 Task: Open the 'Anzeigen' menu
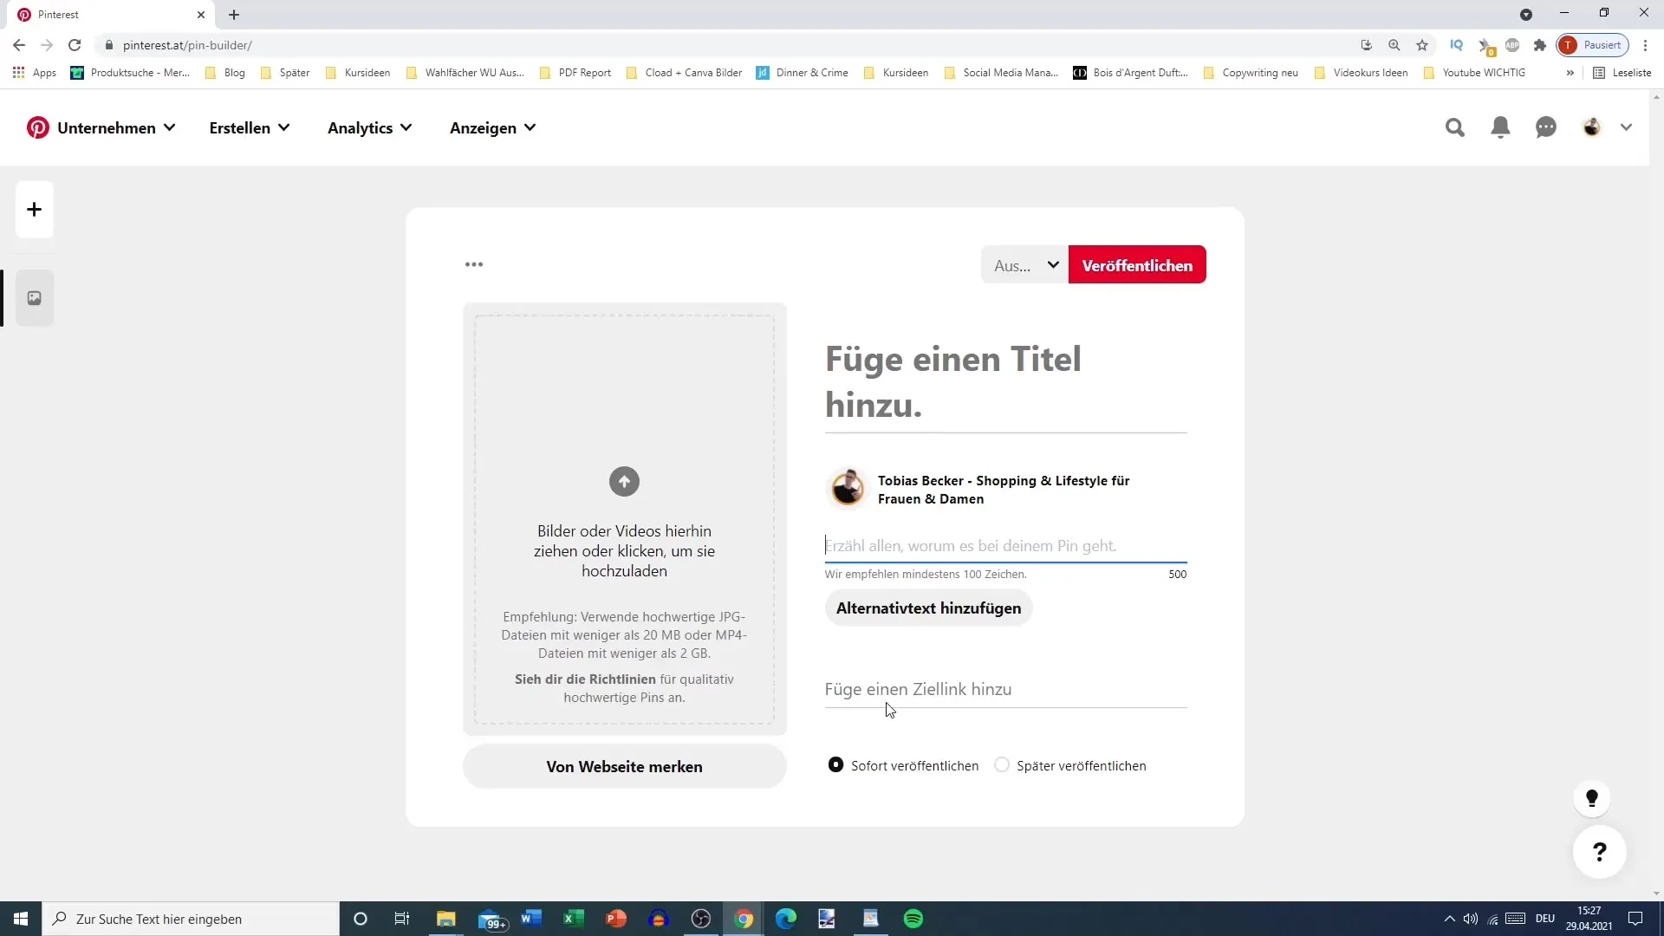(494, 128)
